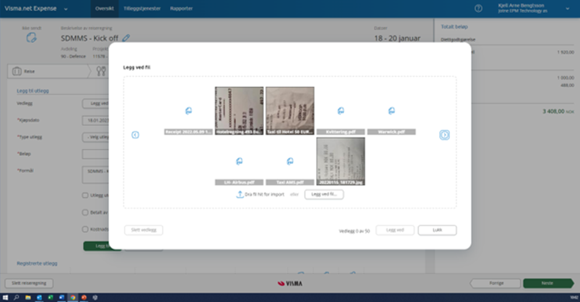
Task: Click the Formål text area
Action: [96, 175]
